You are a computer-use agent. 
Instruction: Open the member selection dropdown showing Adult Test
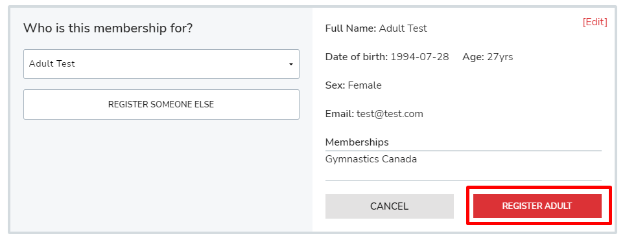(161, 64)
